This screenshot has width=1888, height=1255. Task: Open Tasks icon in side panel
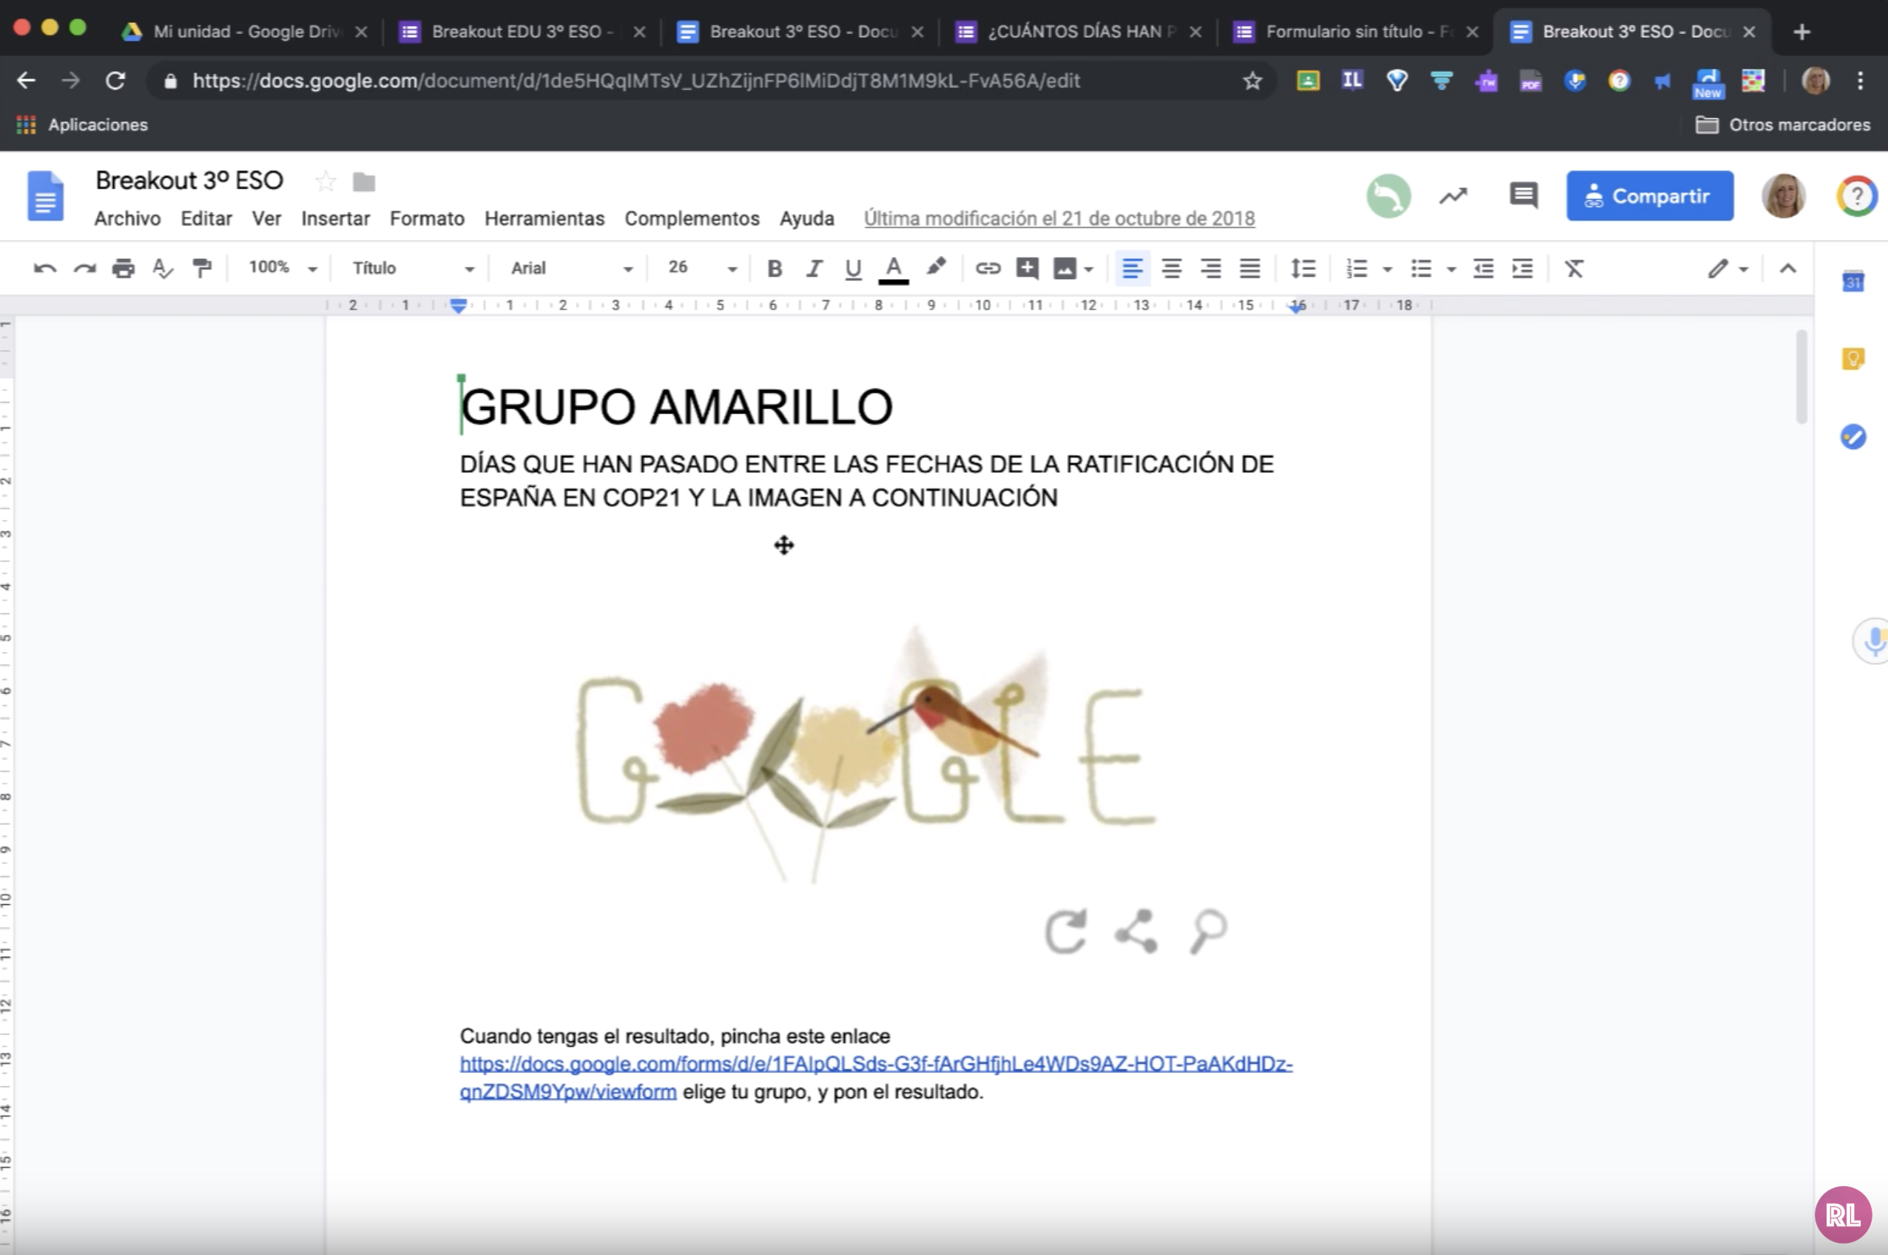point(1852,436)
